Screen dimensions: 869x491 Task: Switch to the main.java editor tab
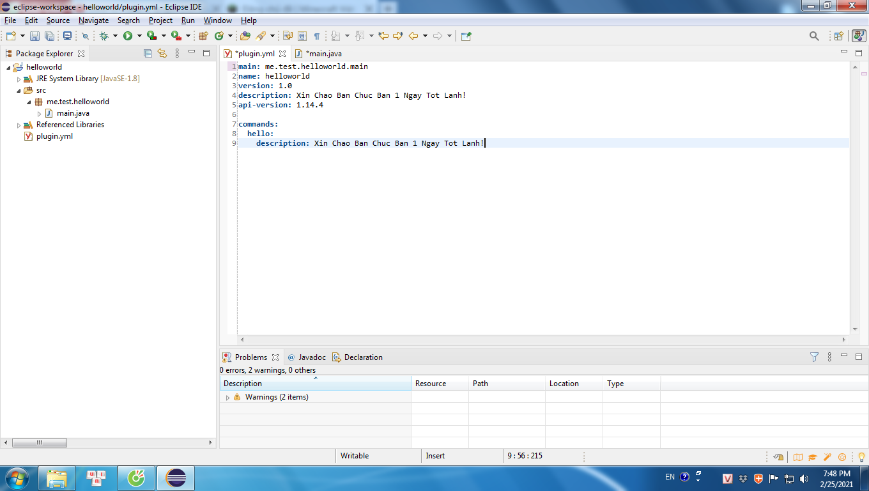click(x=323, y=54)
